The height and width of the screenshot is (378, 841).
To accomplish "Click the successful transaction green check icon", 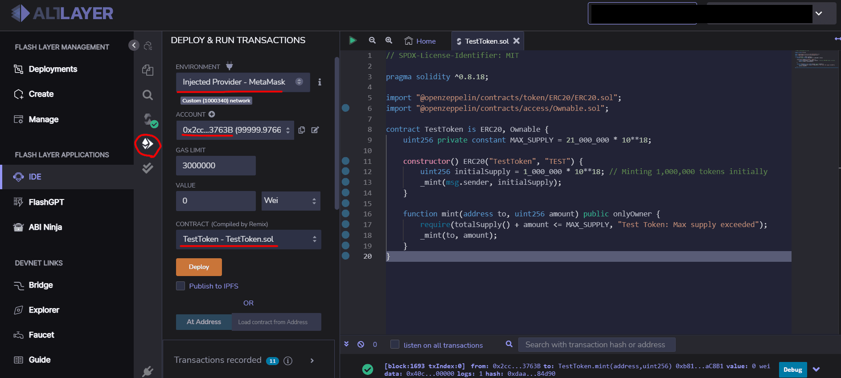I will 368,369.
